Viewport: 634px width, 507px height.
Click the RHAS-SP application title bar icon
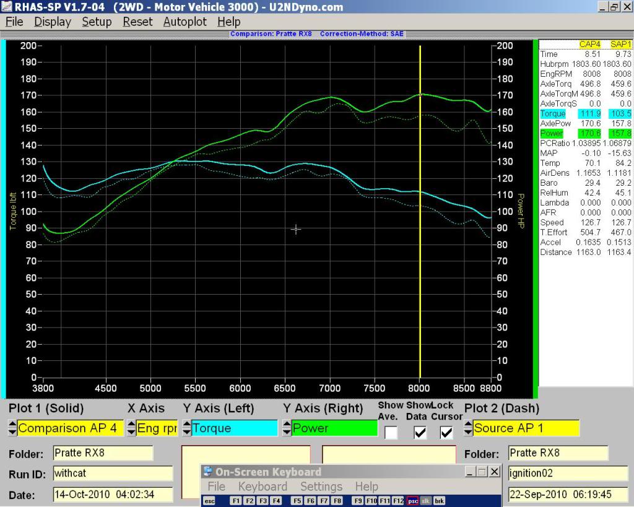[6, 7]
